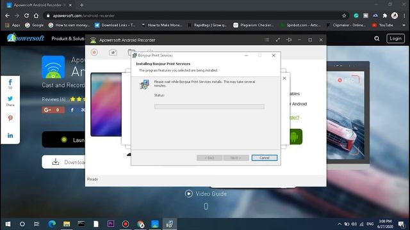
Task: Click the website search icon
Action: [377, 38]
